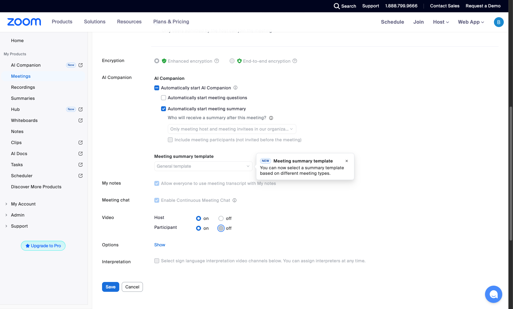Set Participant video to on
The image size is (513, 309).
coord(199,228)
